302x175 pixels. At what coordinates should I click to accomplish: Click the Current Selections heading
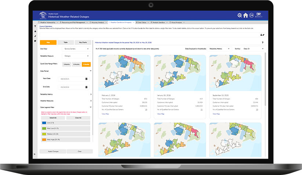tap(46, 26)
